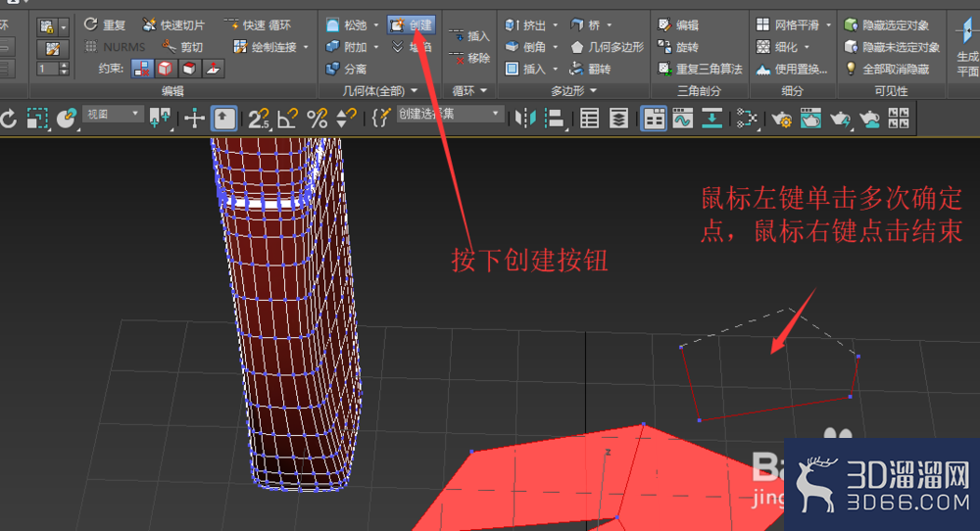Click the brush preview icon below lock
Image resolution: width=980 pixels, height=531 pixels.
pos(53,49)
